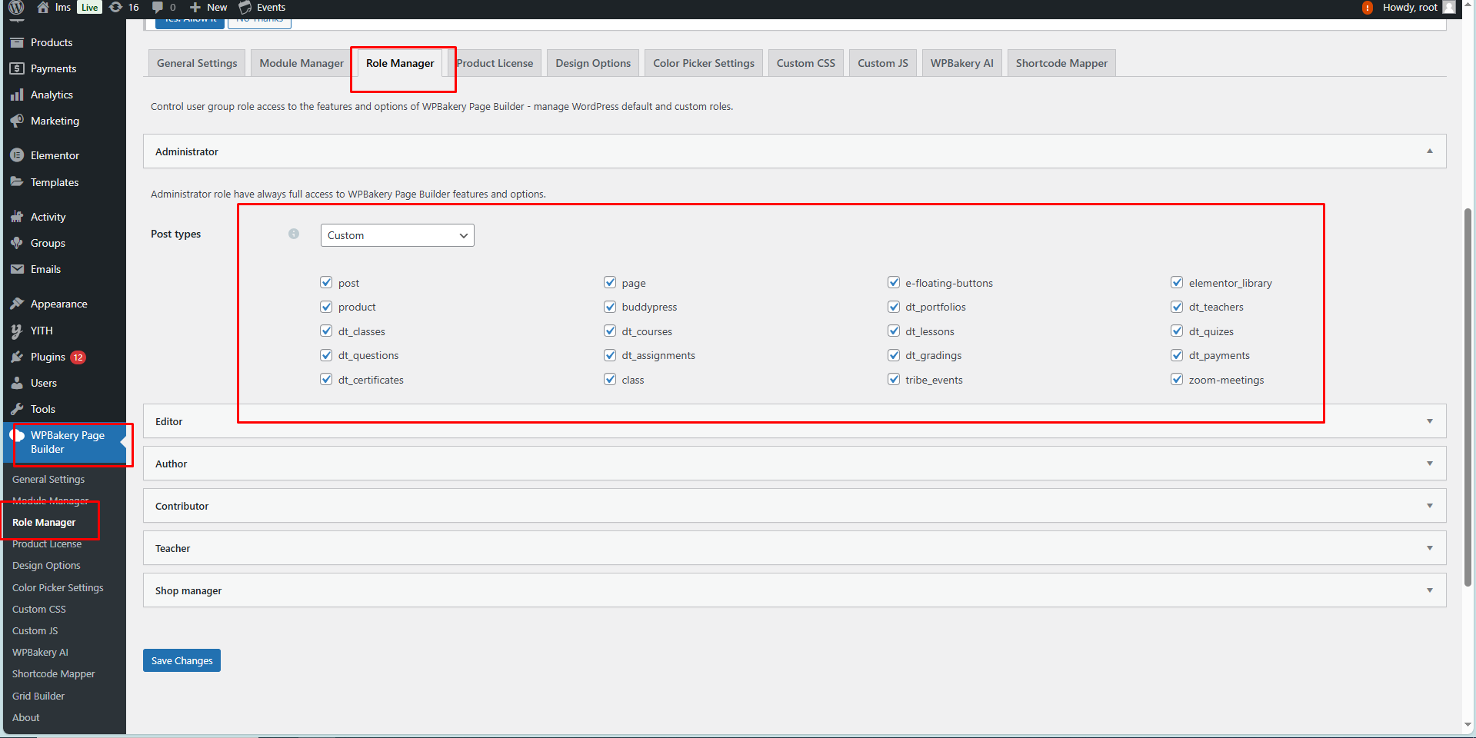
Task: Toggle the zoom-meetings checkbox
Action: coord(1177,379)
